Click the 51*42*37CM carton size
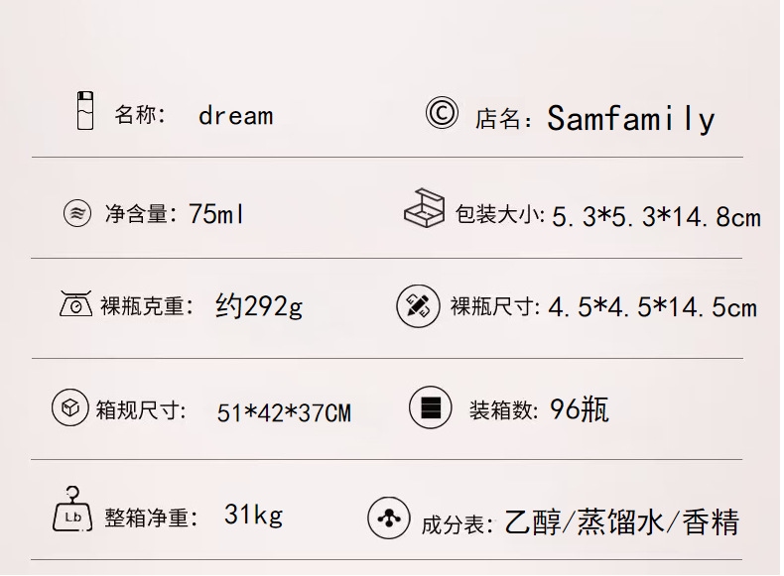This screenshot has height=576, width=784. click(284, 411)
